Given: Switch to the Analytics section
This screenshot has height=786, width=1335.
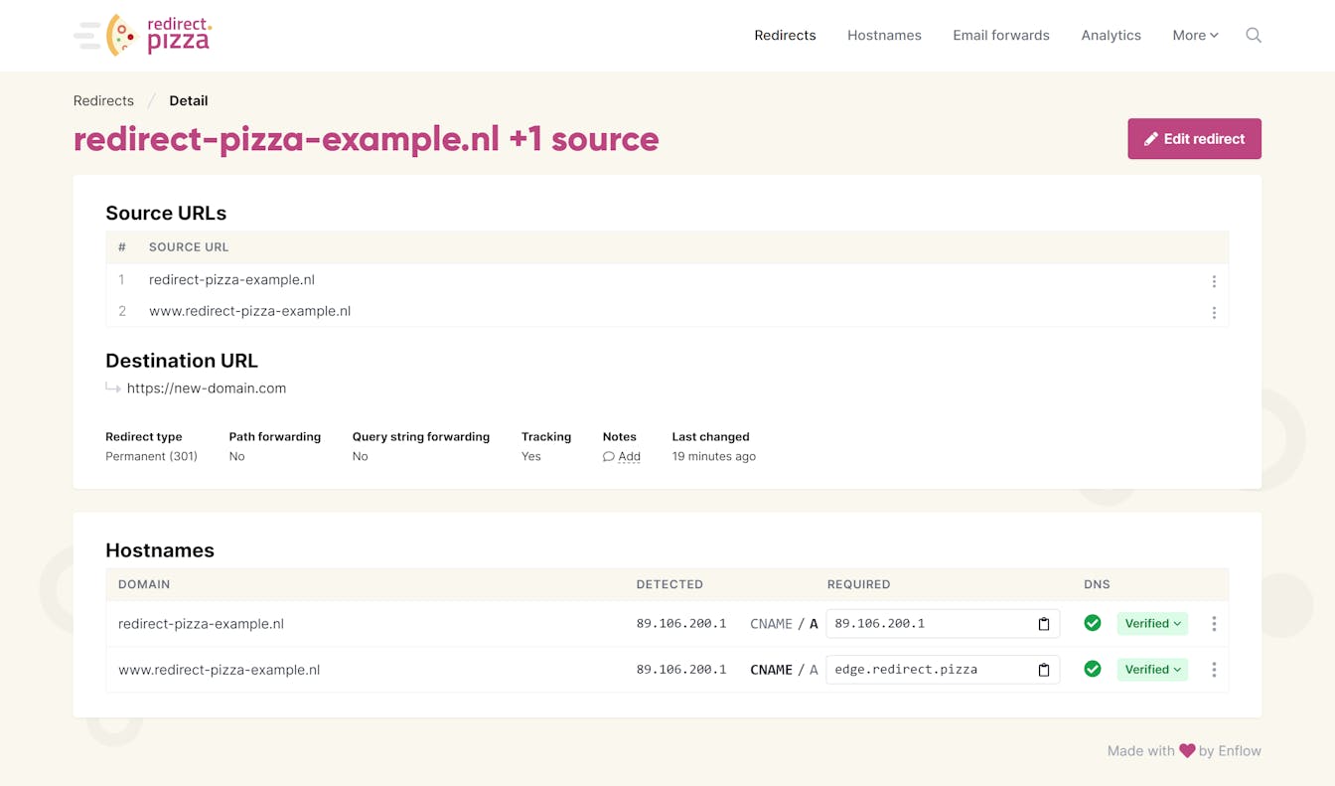Looking at the screenshot, I should 1111,35.
